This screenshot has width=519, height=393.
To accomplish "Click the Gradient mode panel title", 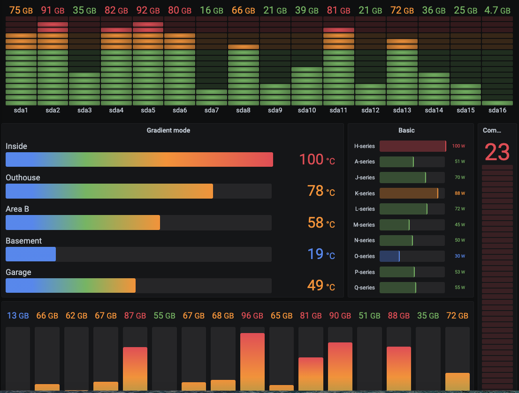I will (168, 130).
